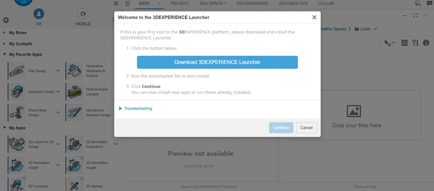Click the Drop your files here area

(x=357, y=115)
